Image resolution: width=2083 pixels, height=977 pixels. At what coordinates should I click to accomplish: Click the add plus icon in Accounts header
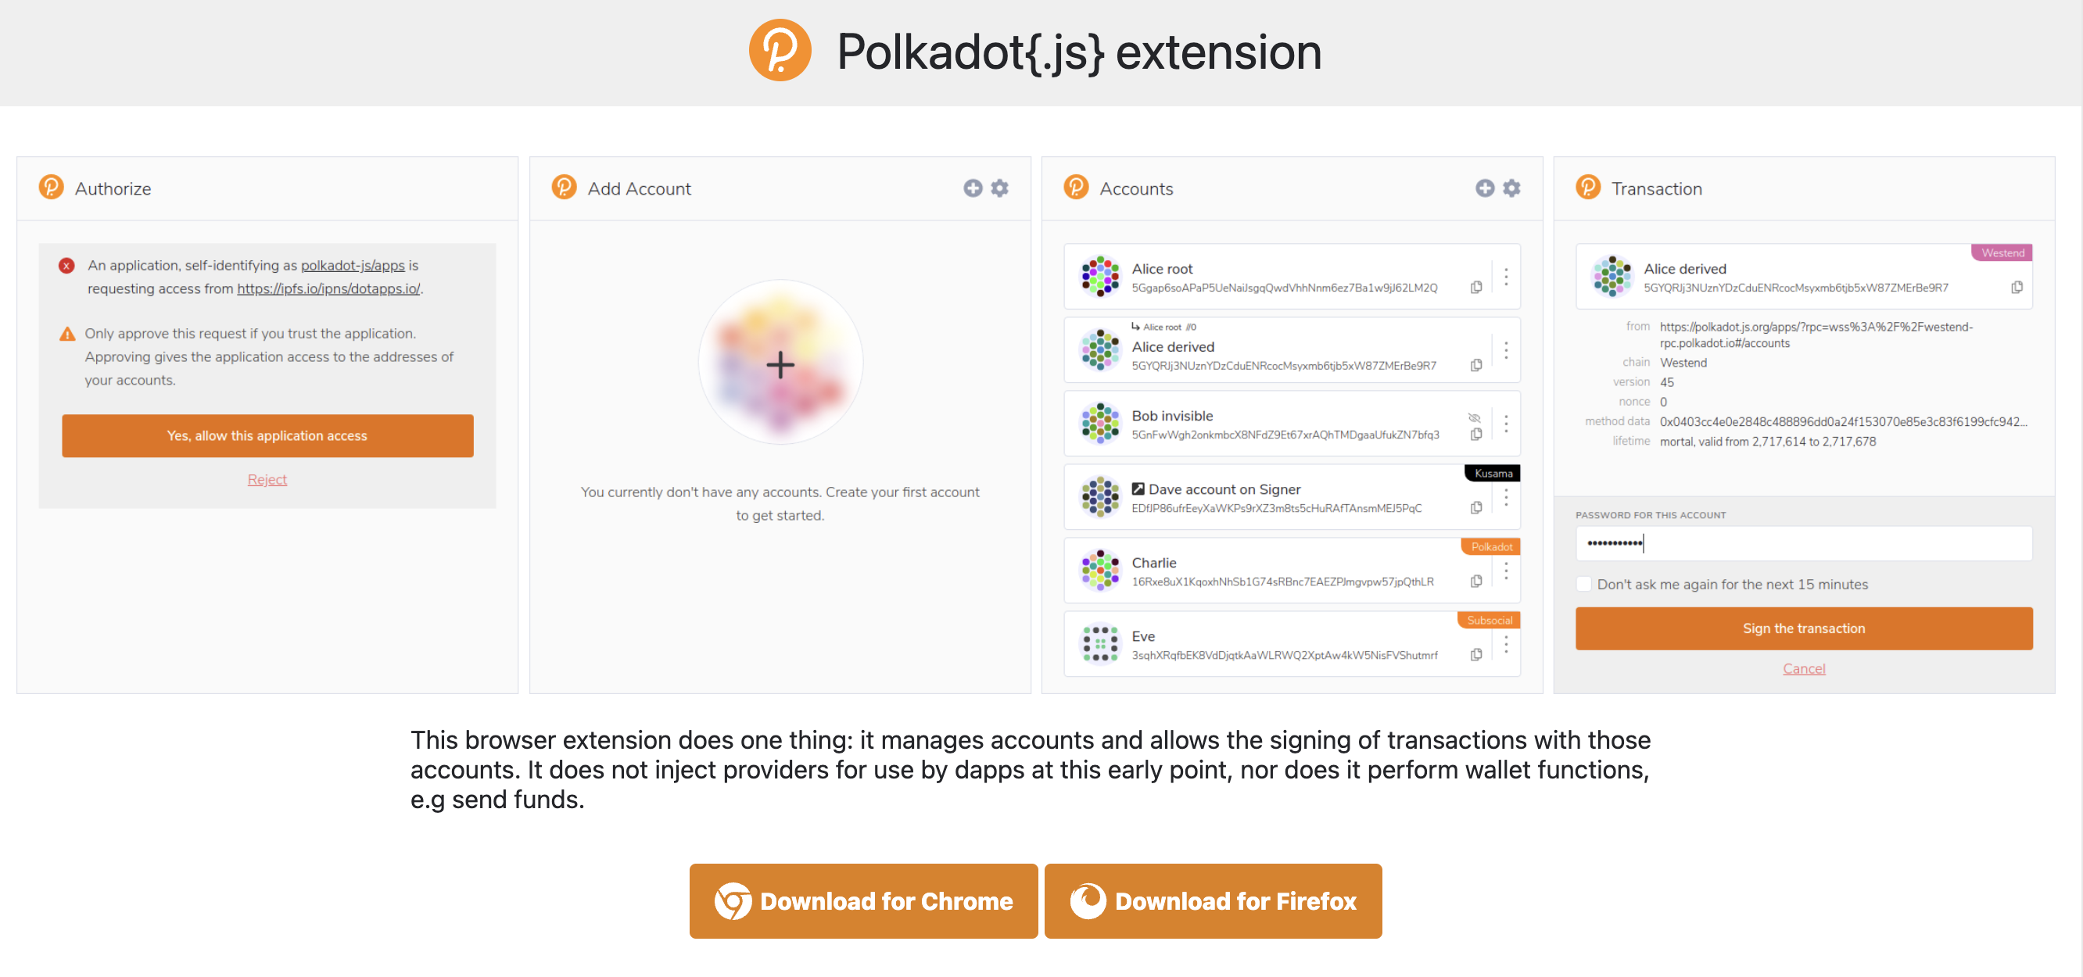point(1485,188)
